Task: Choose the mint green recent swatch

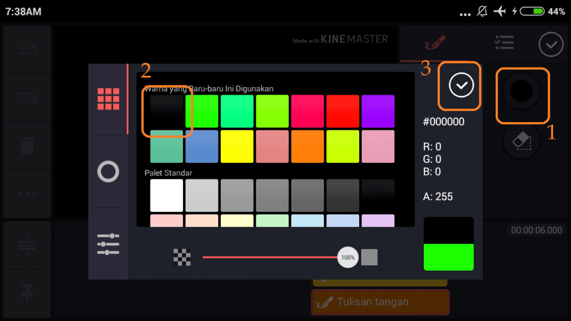Action: (x=237, y=111)
